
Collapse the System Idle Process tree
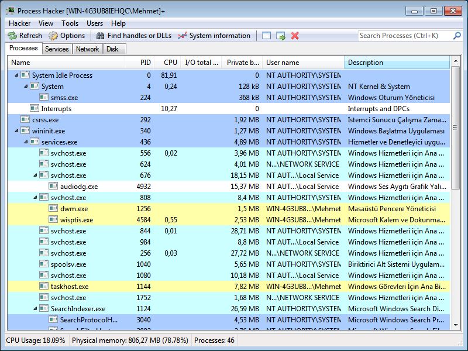click(x=16, y=75)
